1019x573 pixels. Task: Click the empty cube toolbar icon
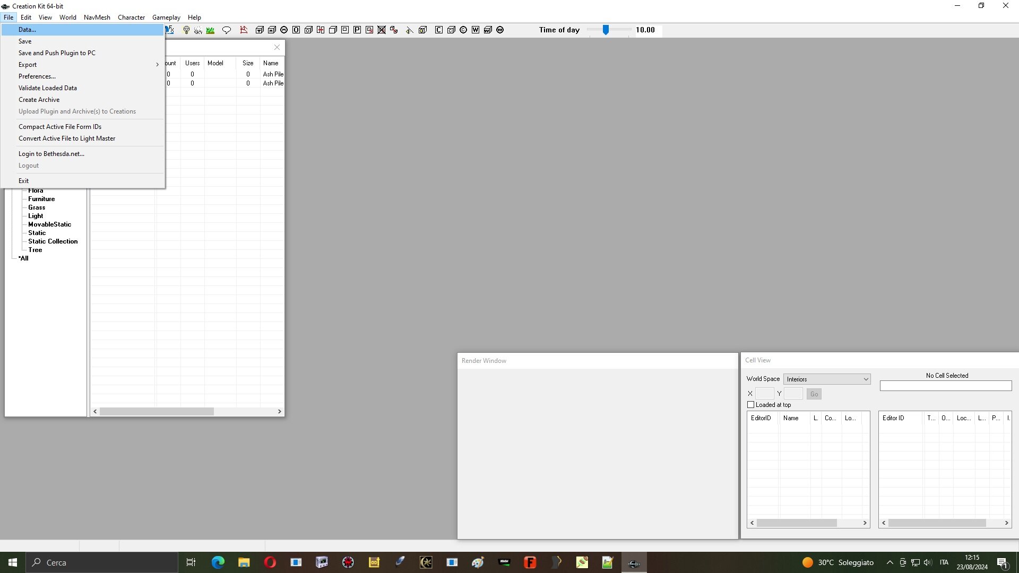(333, 30)
